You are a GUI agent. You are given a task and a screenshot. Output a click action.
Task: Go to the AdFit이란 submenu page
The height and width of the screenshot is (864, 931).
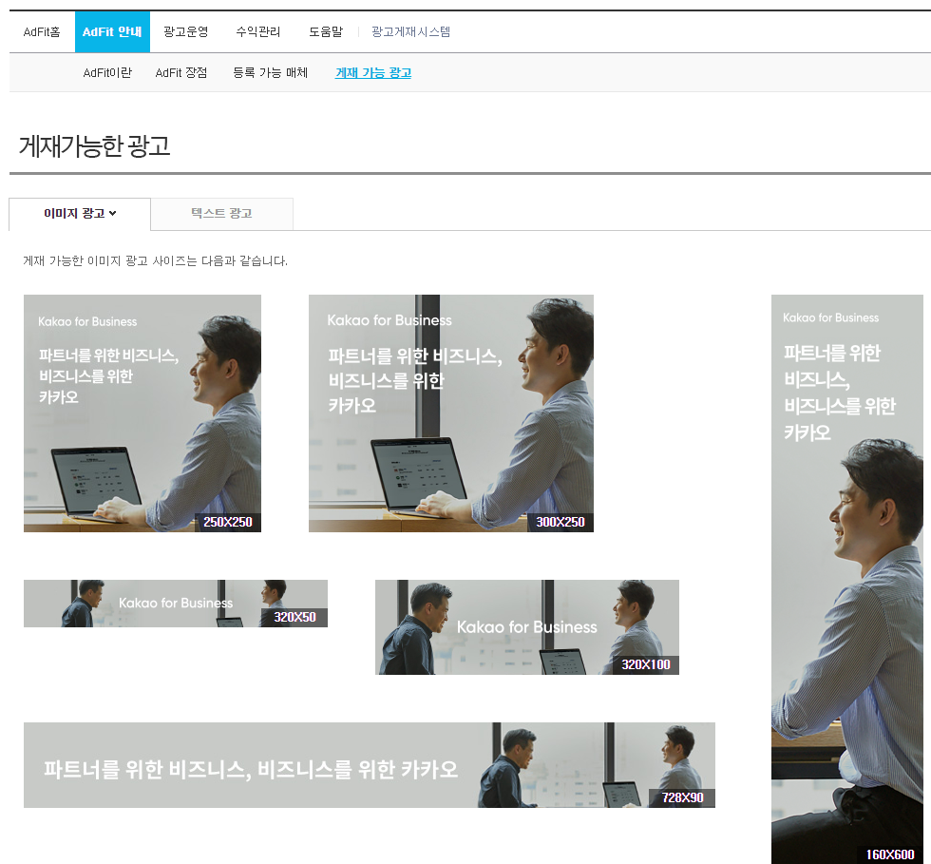pyautogui.click(x=107, y=72)
